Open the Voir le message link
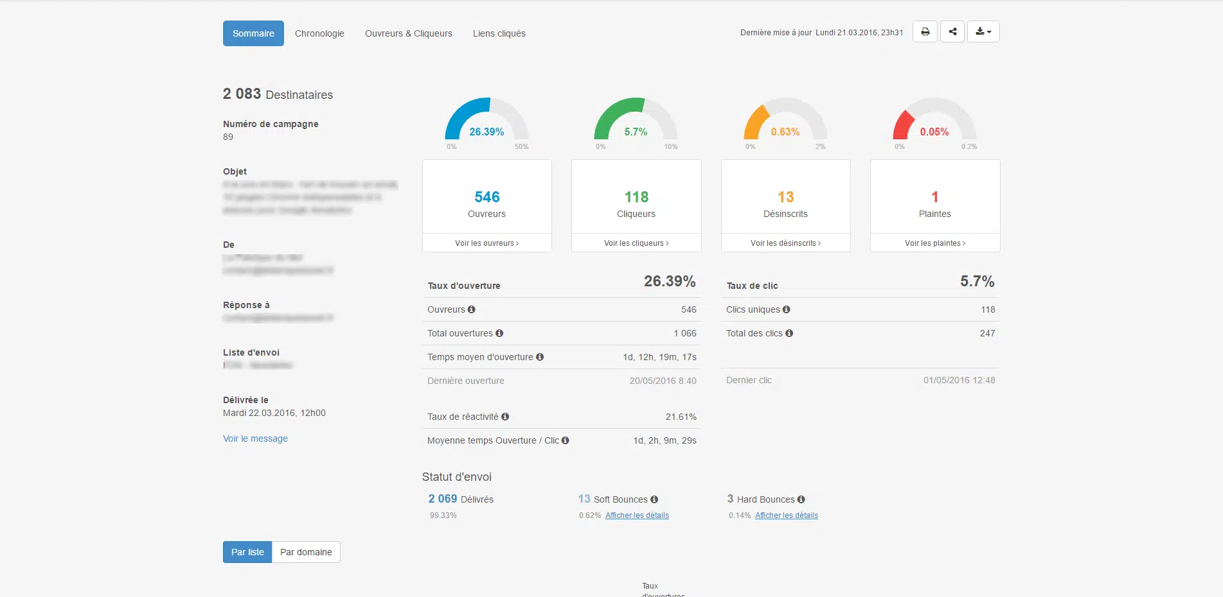This screenshot has width=1223, height=597. [255, 438]
